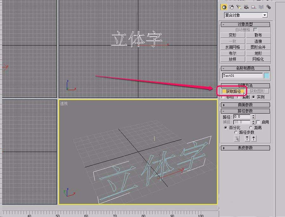Expand the 表皮参数 rollout
285x217 pixels.
pyautogui.click(x=245, y=148)
